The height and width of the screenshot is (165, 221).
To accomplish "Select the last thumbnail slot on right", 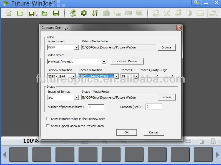I will click(203, 154).
